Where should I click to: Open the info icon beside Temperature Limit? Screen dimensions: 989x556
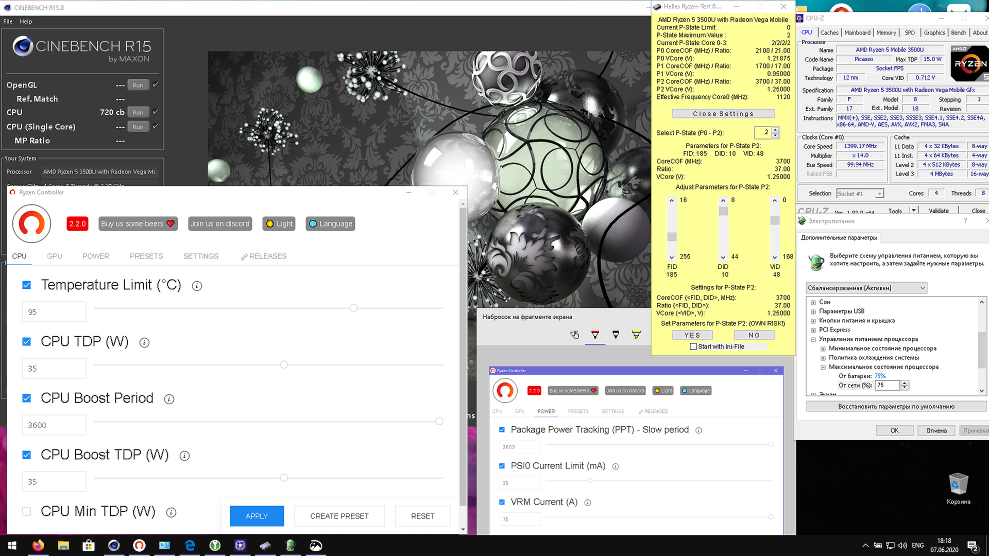(197, 286)
